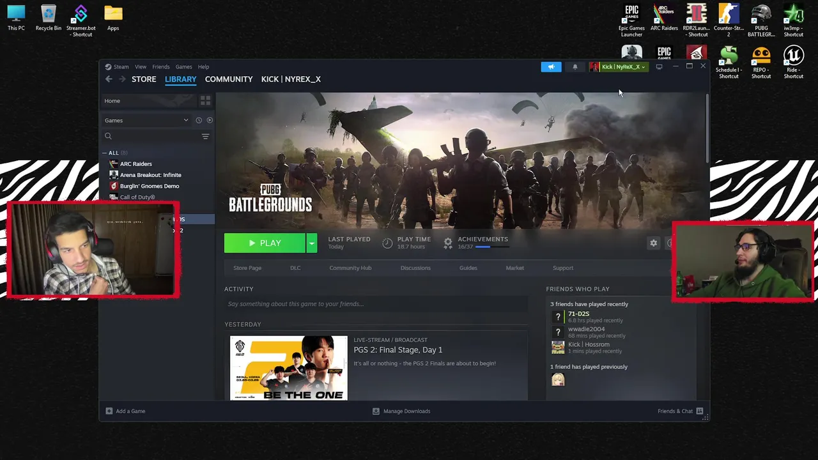The width and height of the screenshot is (818, 460).
Task: Open the Discussions link
Action: click(415, 268)
